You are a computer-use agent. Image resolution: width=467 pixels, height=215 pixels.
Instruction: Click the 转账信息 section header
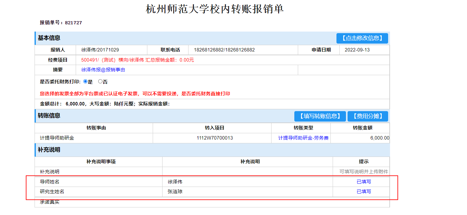pyautogui.click(x=49, y=116)
